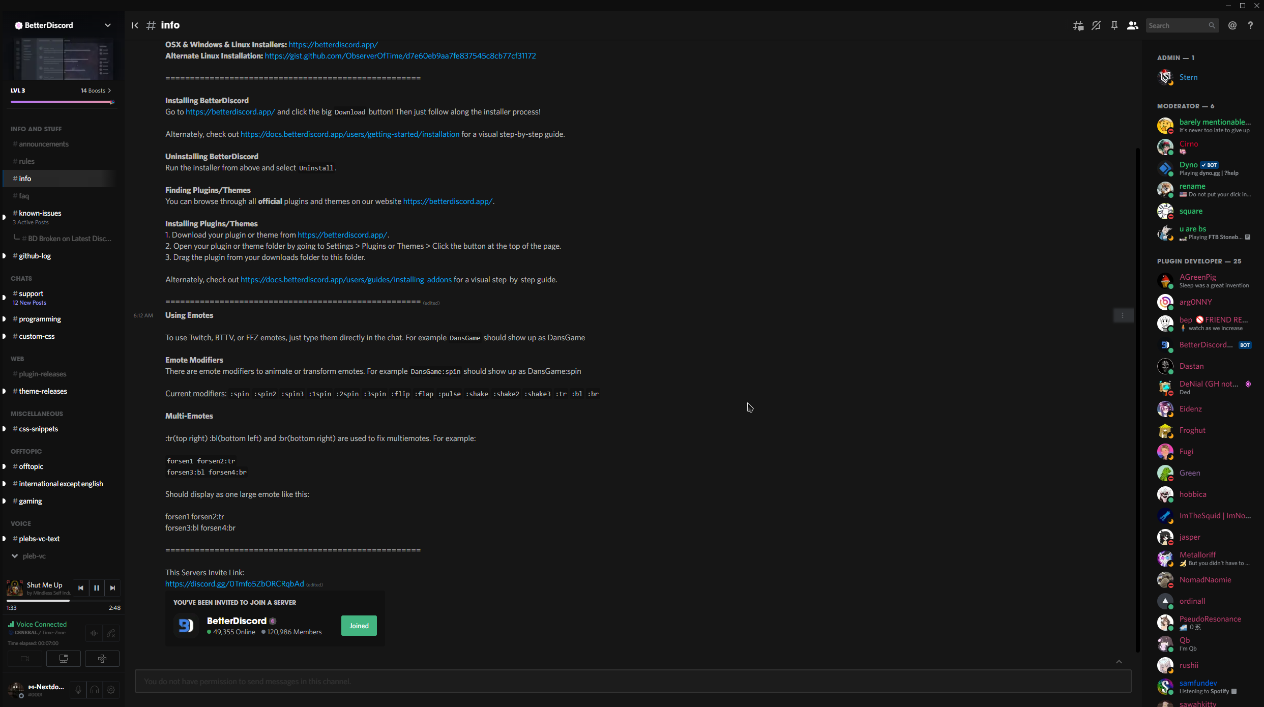Select the faq channel

pos(23,195)
